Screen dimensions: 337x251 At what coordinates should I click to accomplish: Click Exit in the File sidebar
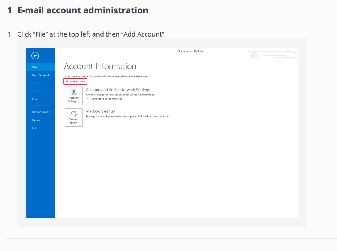(34, 128)
